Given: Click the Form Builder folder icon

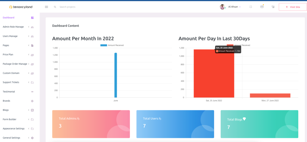Looking at the screenshot, I should tap(32, 120).
